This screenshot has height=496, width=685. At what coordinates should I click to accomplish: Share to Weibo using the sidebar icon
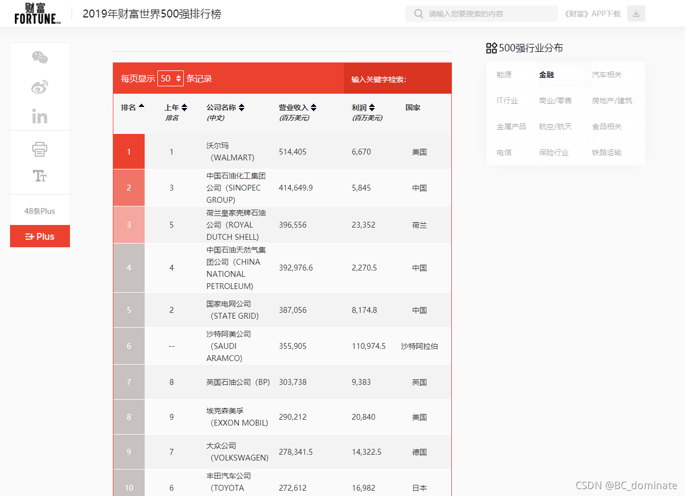pos(40,87)
